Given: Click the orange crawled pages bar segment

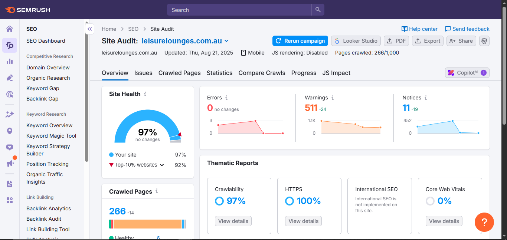Looking at the screenshot, I should (147, 224).
